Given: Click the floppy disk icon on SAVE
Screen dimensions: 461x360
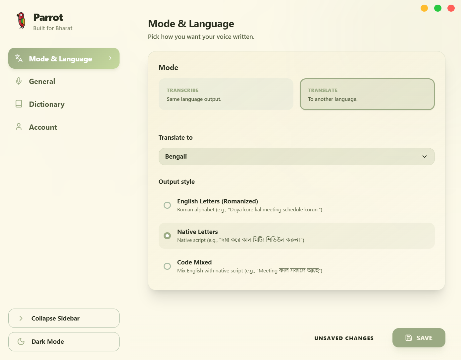Looking at the screenshot, I should click(x=408, y=337).
